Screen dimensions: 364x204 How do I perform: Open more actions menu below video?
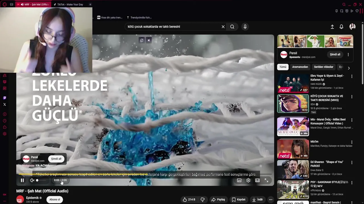[271, 199]
